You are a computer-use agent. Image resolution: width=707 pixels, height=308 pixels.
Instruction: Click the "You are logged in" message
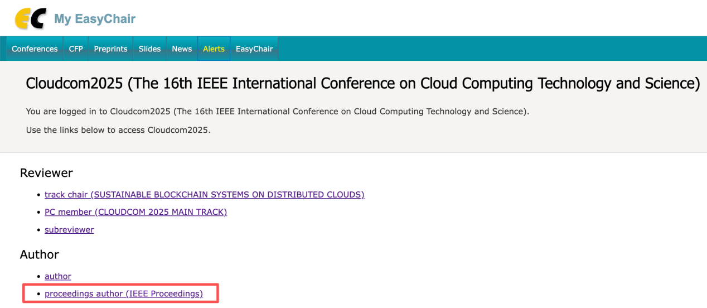(277, 112)
